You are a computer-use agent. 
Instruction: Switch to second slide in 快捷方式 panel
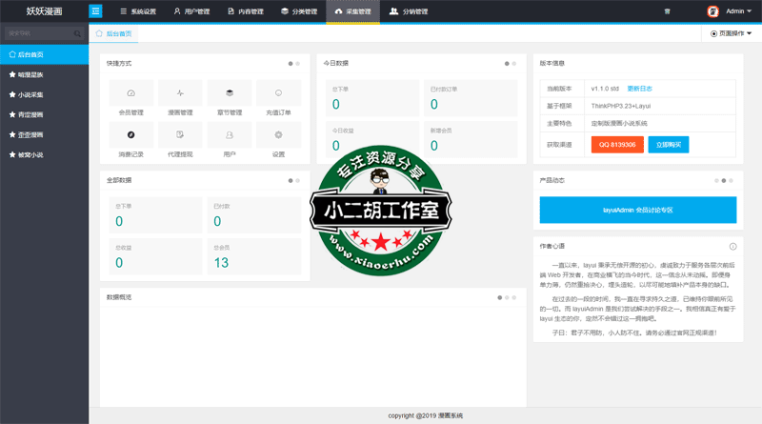tap(298, 63)
